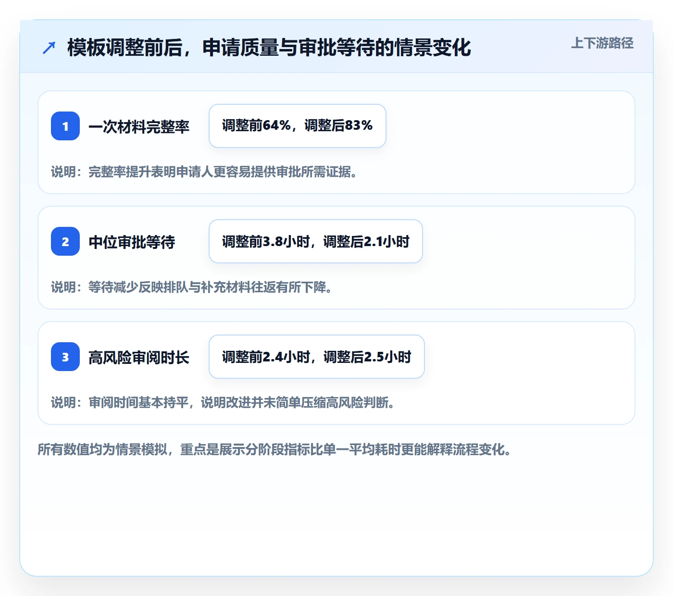The width and height of the screenshot is (673, 596).
Task: Click the number 2 badge
Action: (x=65, y=241)
